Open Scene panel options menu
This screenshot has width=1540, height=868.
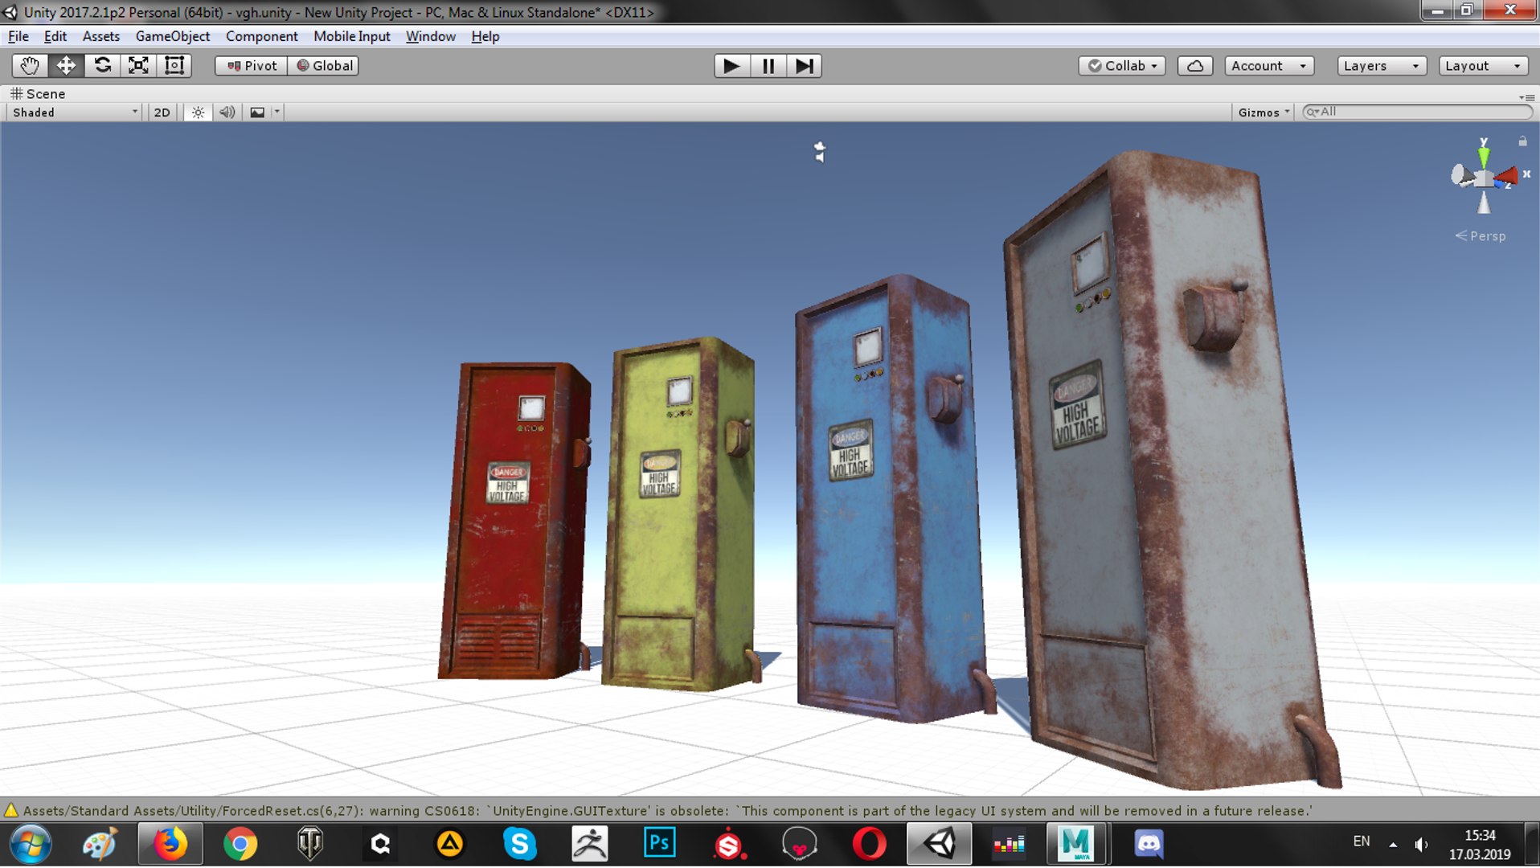[x=1526, y=96]
